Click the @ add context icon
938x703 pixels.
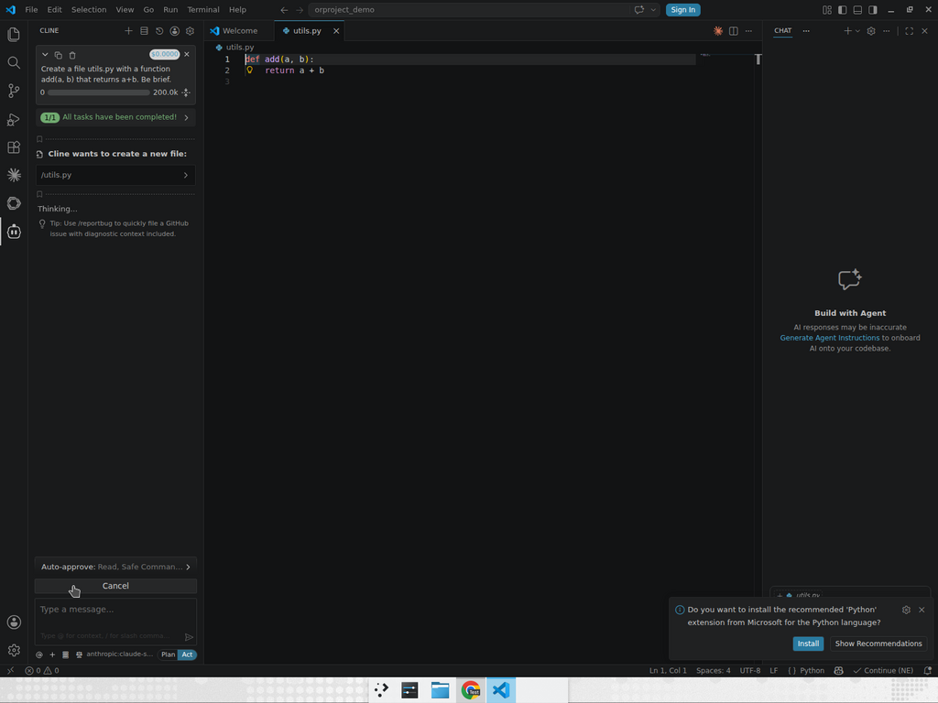click(x=39, y=654)
